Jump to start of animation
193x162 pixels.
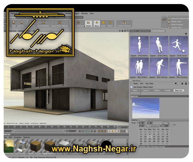(x=80, y=131)
